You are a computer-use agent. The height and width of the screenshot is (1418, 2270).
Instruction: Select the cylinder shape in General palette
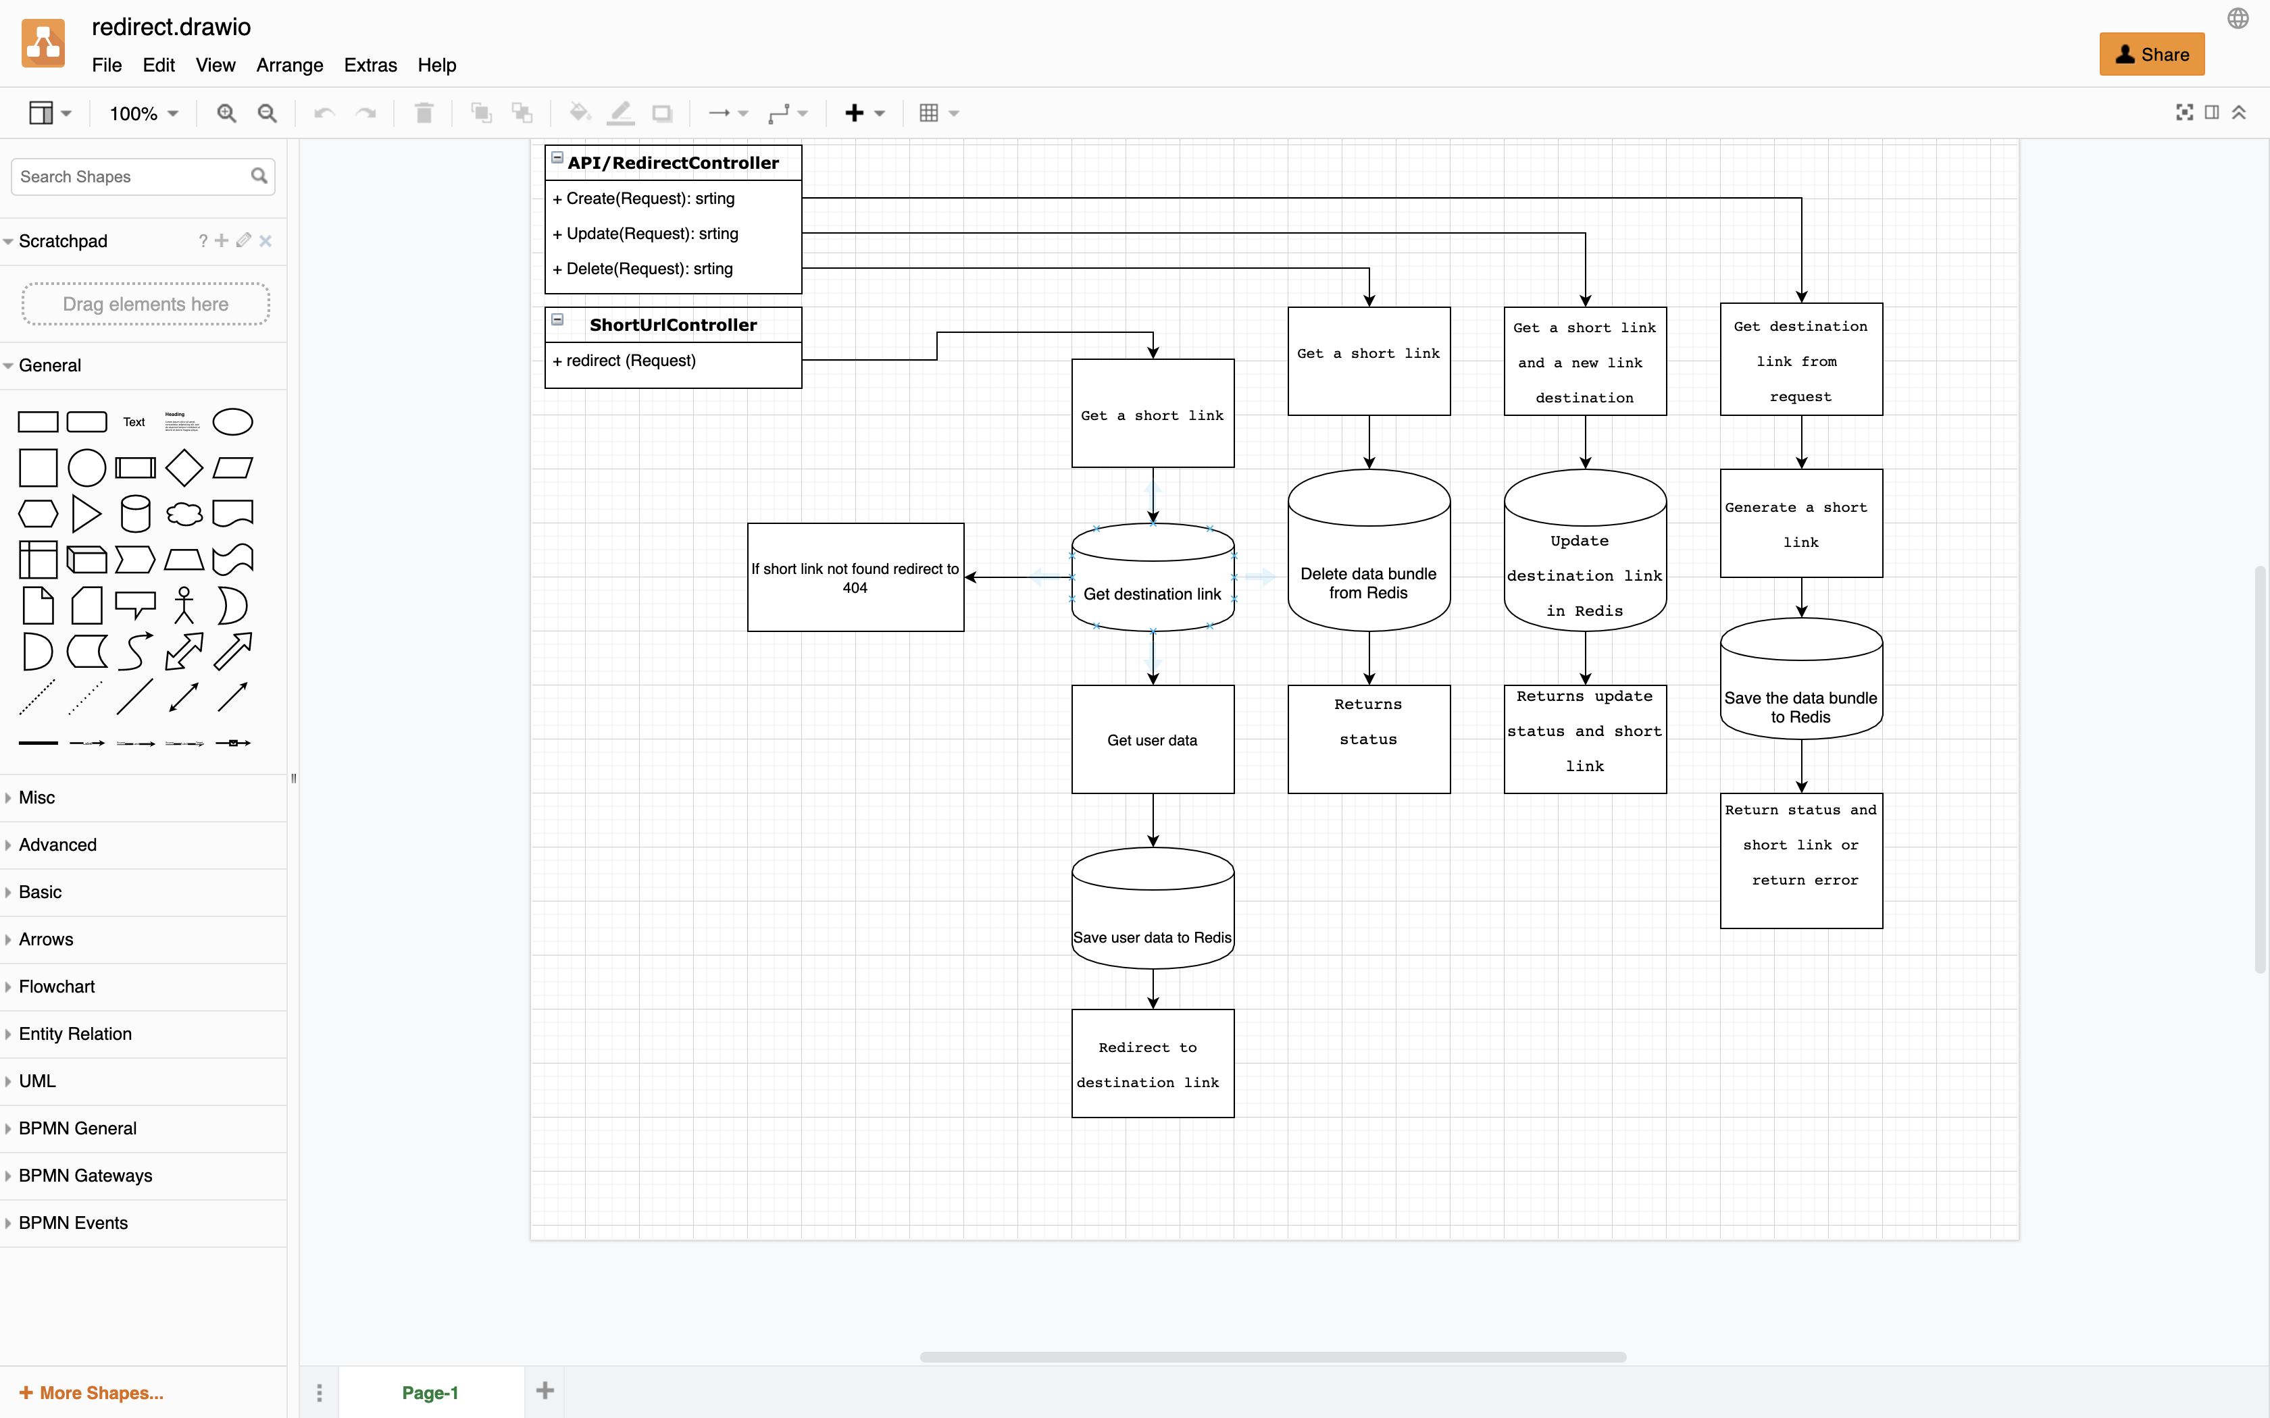tap(136, 514)
